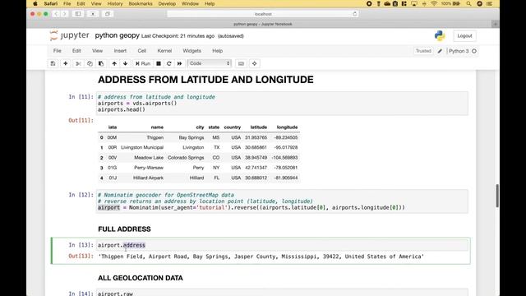Viewport: 526px width, 296px height.
Task: Open the Widgets menu
Action: 191,51
